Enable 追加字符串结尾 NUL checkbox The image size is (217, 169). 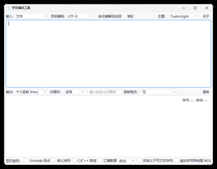[x=176, y=161]
